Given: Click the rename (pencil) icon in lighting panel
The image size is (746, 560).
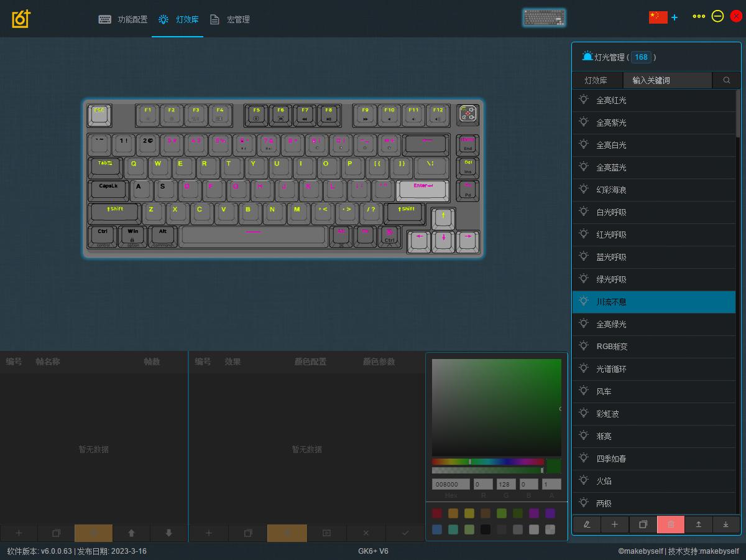Looking at the screenshot, I should pos(586,525).
